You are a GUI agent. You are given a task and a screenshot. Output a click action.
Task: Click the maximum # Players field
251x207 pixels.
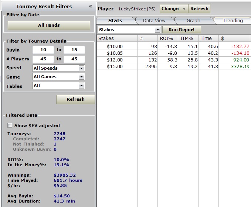point(74,59)
